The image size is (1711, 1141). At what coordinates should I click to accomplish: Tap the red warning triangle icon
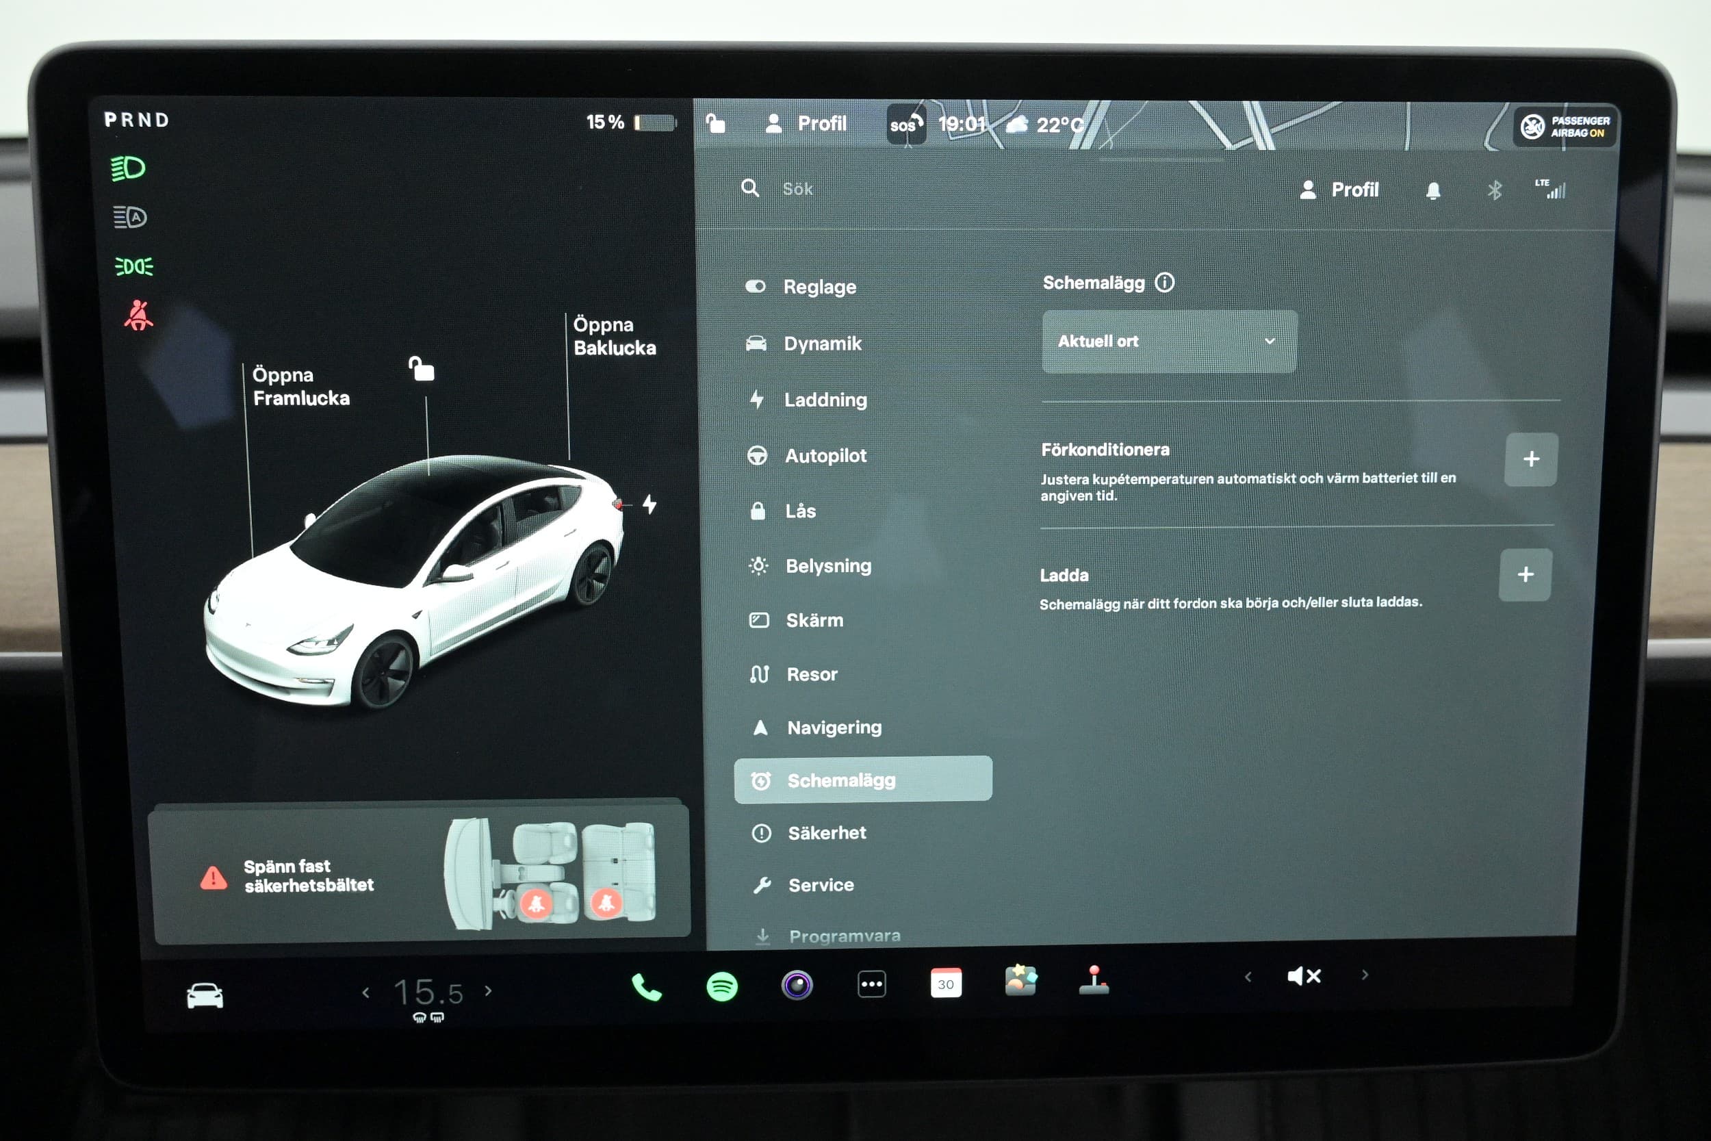point(213,877)
